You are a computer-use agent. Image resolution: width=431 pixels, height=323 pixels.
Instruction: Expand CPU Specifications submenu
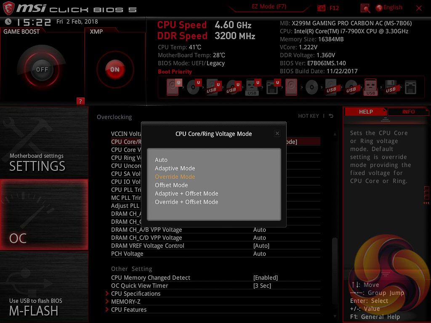136,294
